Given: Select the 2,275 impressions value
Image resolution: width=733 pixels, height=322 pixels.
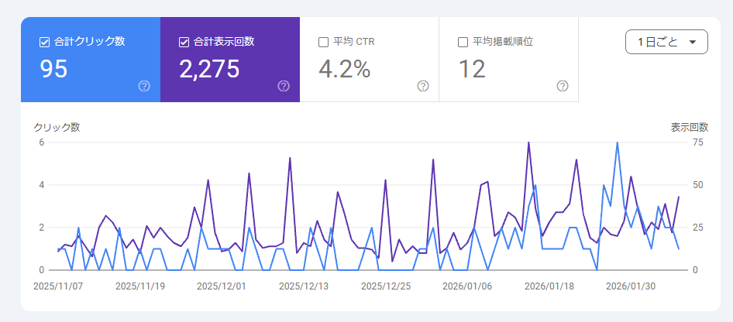Looking at the screenshot, I should [x=209, y=70].
